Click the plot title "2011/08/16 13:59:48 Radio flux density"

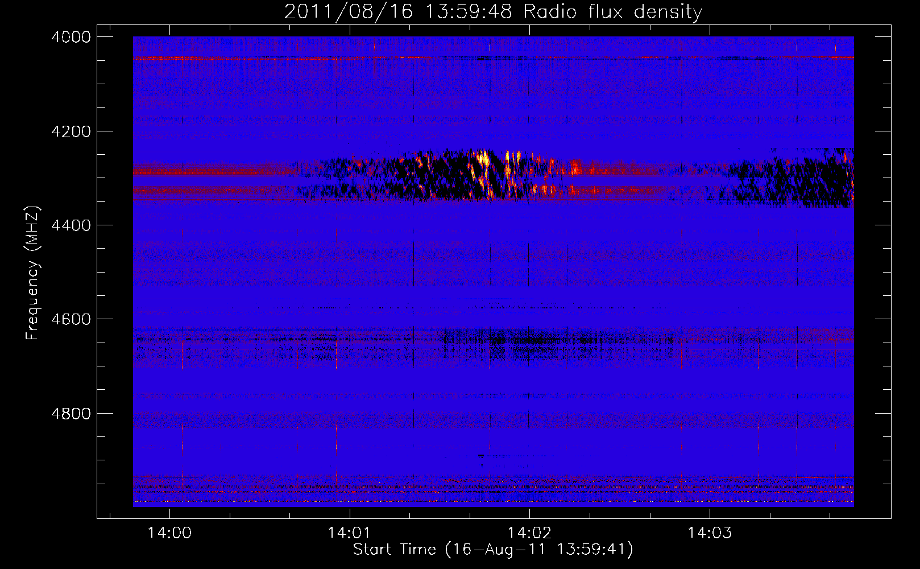point(493,11)
